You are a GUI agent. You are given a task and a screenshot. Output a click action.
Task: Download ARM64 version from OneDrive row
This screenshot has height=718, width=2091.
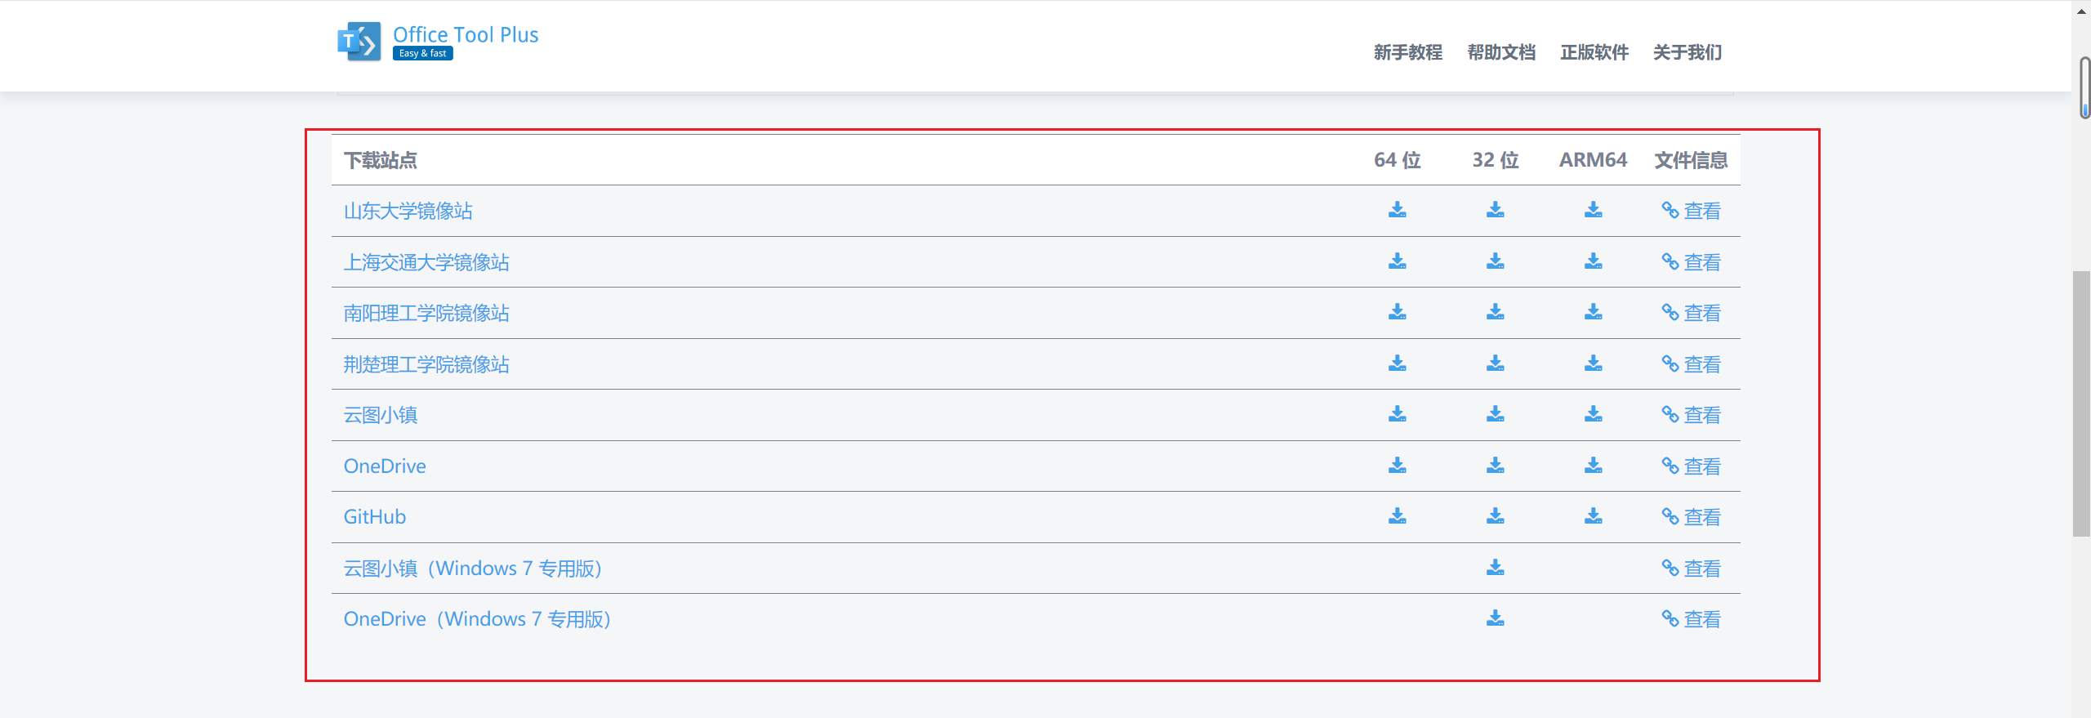click(1594, 466)
